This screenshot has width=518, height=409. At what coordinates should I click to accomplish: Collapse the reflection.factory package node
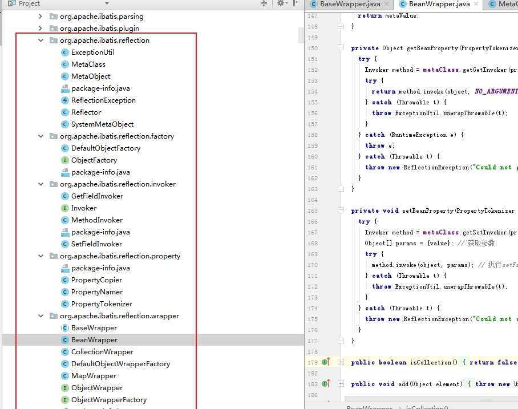[41, 136]
